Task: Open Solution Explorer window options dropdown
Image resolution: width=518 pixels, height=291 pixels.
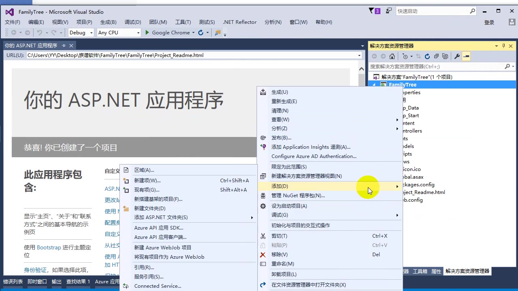Action: pos(497,46)
